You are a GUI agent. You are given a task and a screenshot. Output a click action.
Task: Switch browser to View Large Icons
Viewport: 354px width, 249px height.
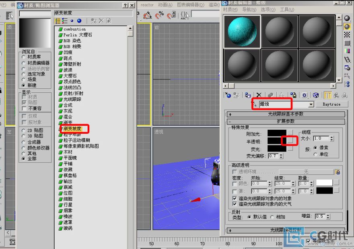tap(79, 21)
